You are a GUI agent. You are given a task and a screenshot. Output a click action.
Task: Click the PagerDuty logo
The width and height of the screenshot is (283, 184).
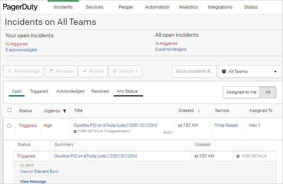click(x=19, y=7)
